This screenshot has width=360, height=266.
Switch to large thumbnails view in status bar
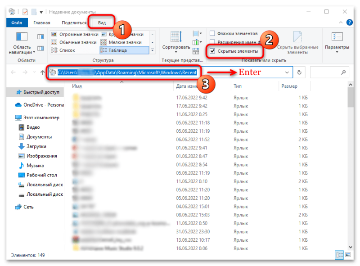click(x=348, y=255)
